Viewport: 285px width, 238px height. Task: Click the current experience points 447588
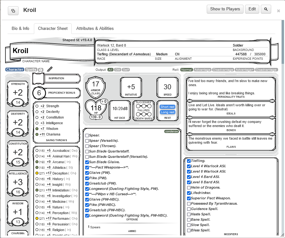(x=241, y=54)
